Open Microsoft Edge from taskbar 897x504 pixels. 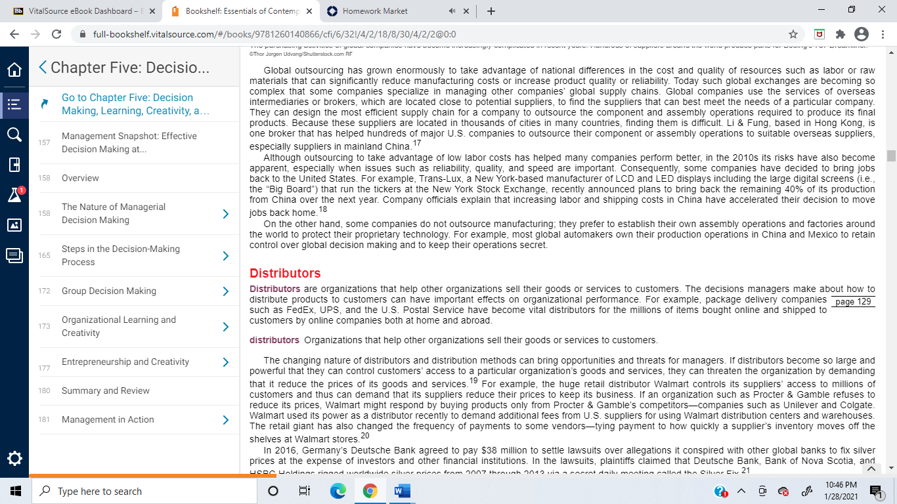(338, 491)
